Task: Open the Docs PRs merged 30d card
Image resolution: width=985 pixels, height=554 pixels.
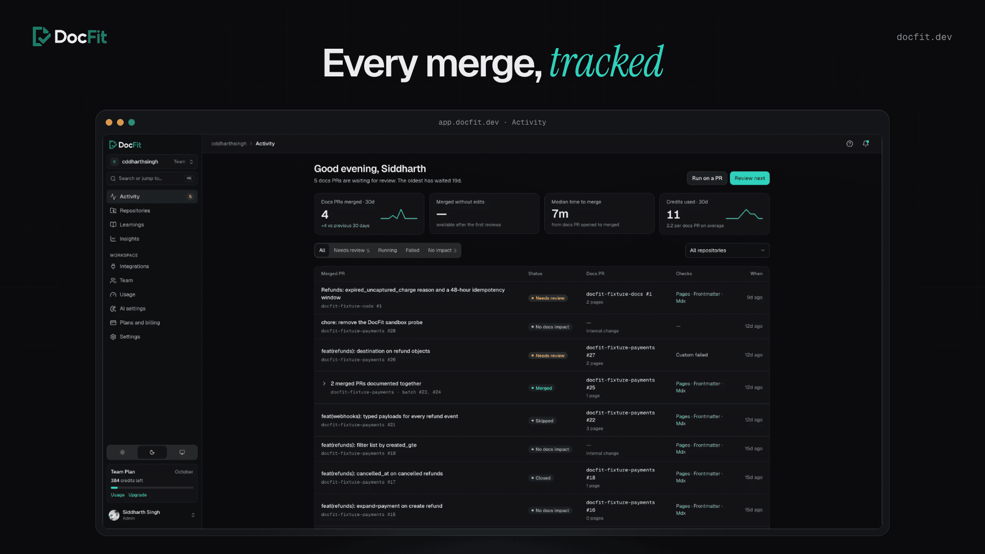Action: [x=369, y=214]
